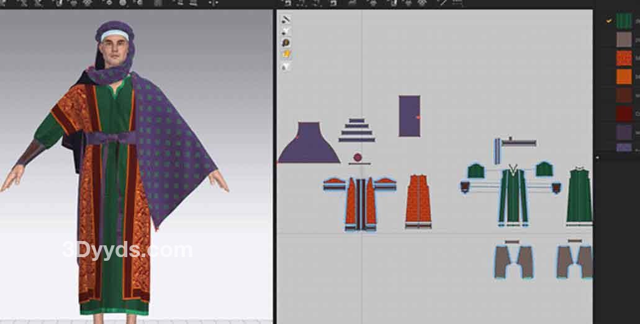Select the small maroon circle pattern piece
This screenshot has height=324, width=640.
[x=357, y=157]
